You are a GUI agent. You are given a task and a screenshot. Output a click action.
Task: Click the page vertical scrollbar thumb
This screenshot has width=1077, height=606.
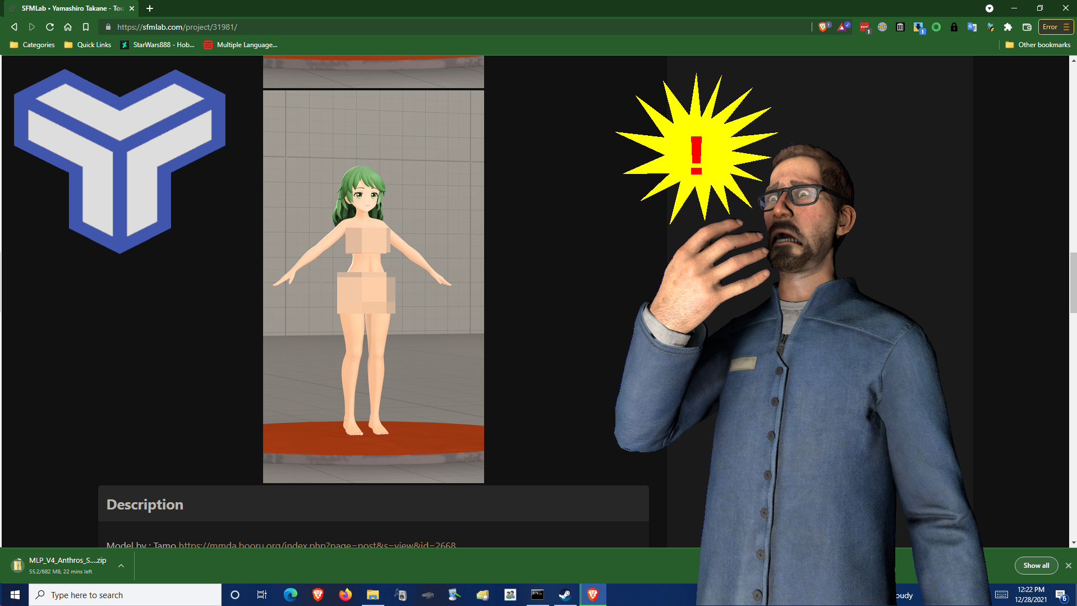click(x=1073, y=282)
